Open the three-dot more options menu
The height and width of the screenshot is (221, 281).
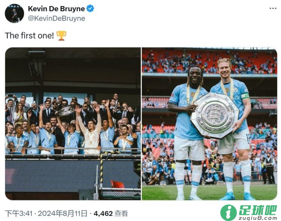pos(273,8)
